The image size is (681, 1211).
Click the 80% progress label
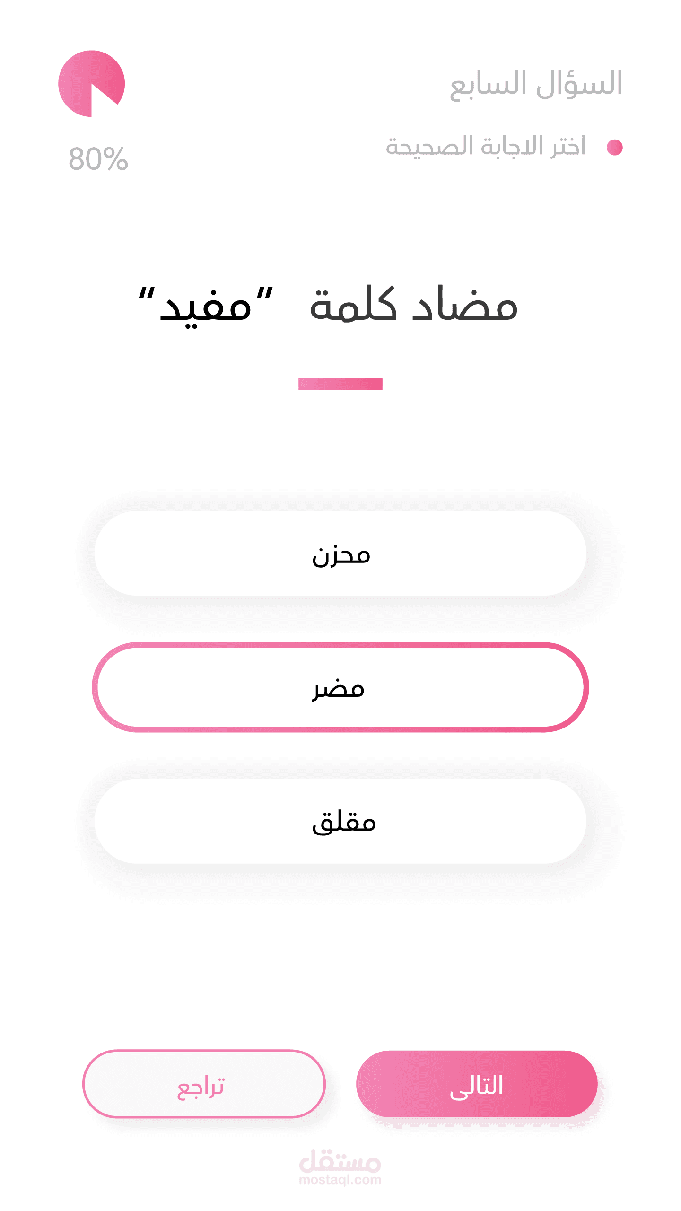tap(98, 158)
